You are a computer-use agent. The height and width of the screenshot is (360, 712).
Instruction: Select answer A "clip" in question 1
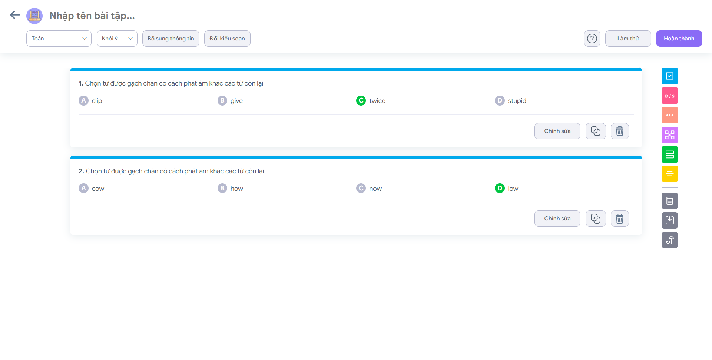84,101
